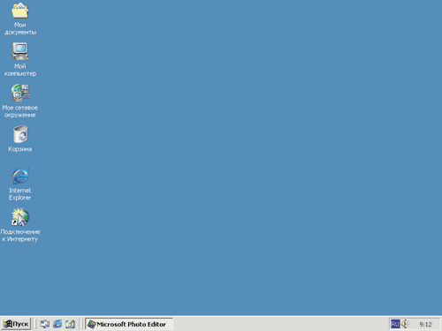
Task: Launch Internet Explorer from Quick Launch bar
Action: pos(57,324)
